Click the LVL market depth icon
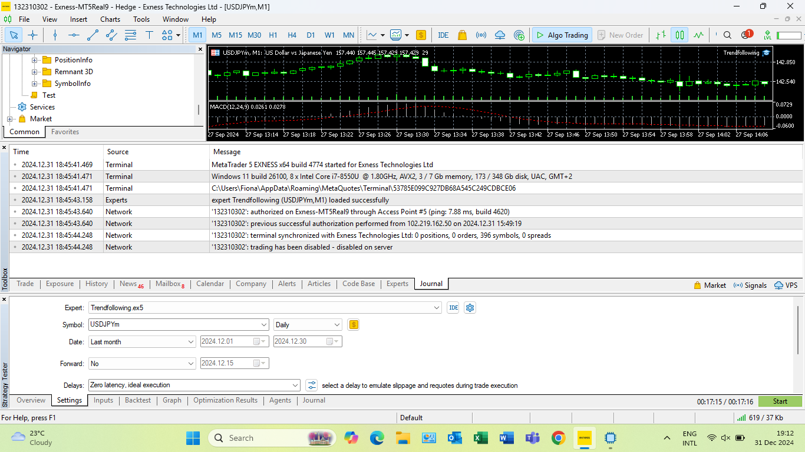Screen dimensions: 805x452 pos(767,35)
